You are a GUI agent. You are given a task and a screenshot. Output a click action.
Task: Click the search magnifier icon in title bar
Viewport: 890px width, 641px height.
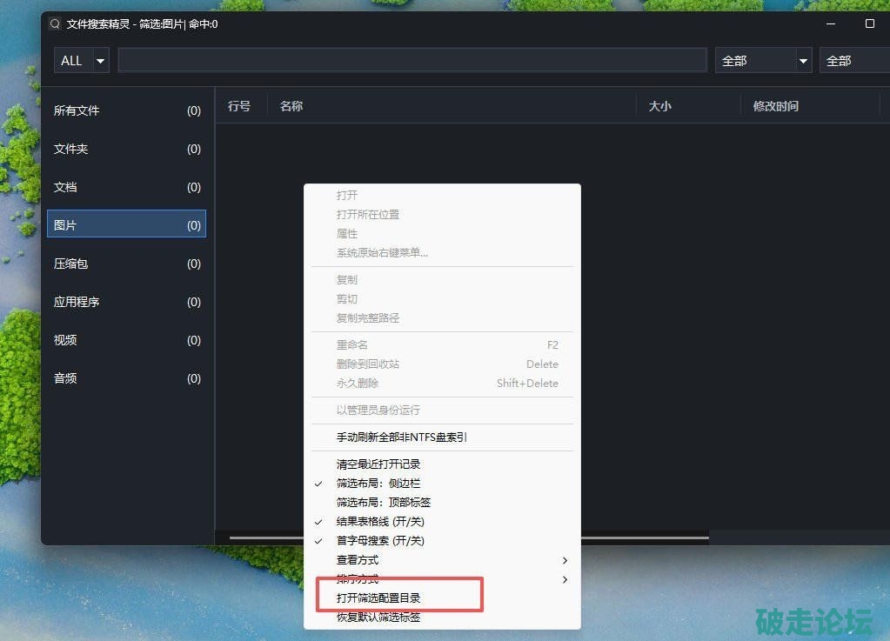[x=55, y=23]
